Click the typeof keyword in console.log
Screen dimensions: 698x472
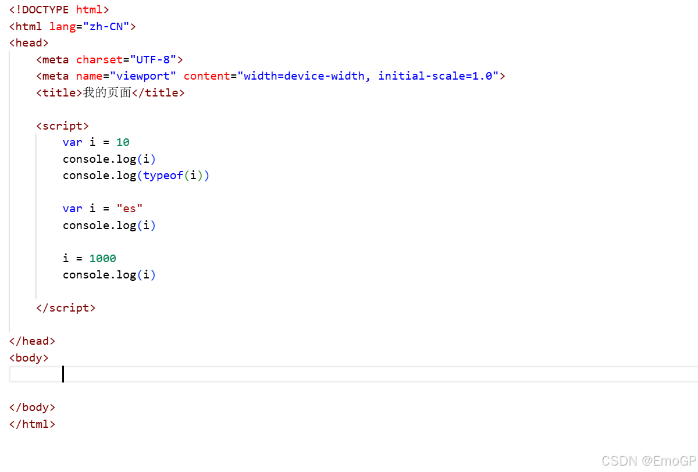163,176
